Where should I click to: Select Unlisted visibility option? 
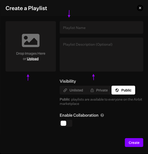pos(73,90)
